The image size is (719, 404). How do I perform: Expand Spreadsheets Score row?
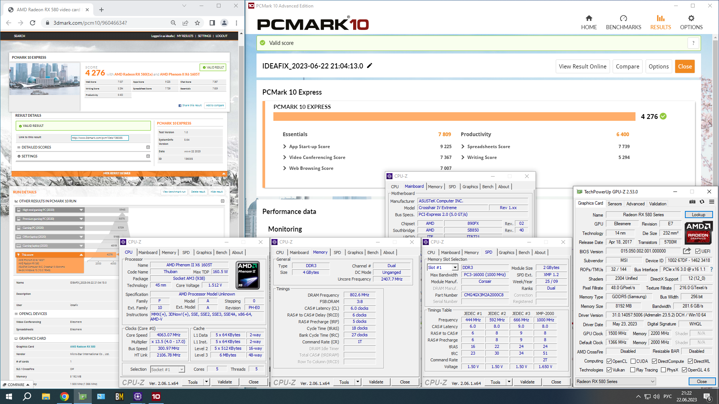pyautogui.click(x=463, y=147)
